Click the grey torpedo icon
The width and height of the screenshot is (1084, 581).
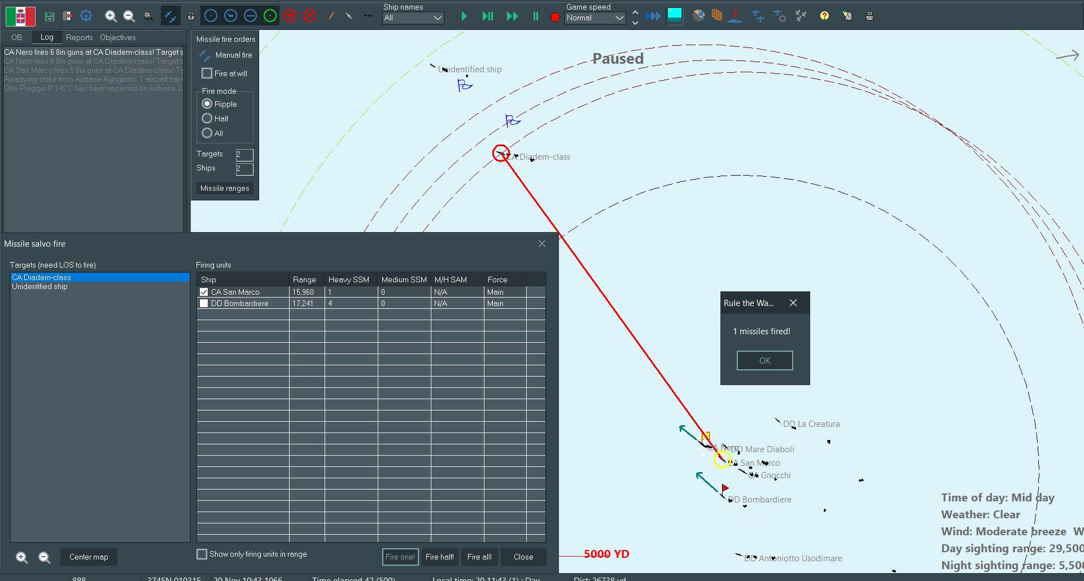coord(349,16)
